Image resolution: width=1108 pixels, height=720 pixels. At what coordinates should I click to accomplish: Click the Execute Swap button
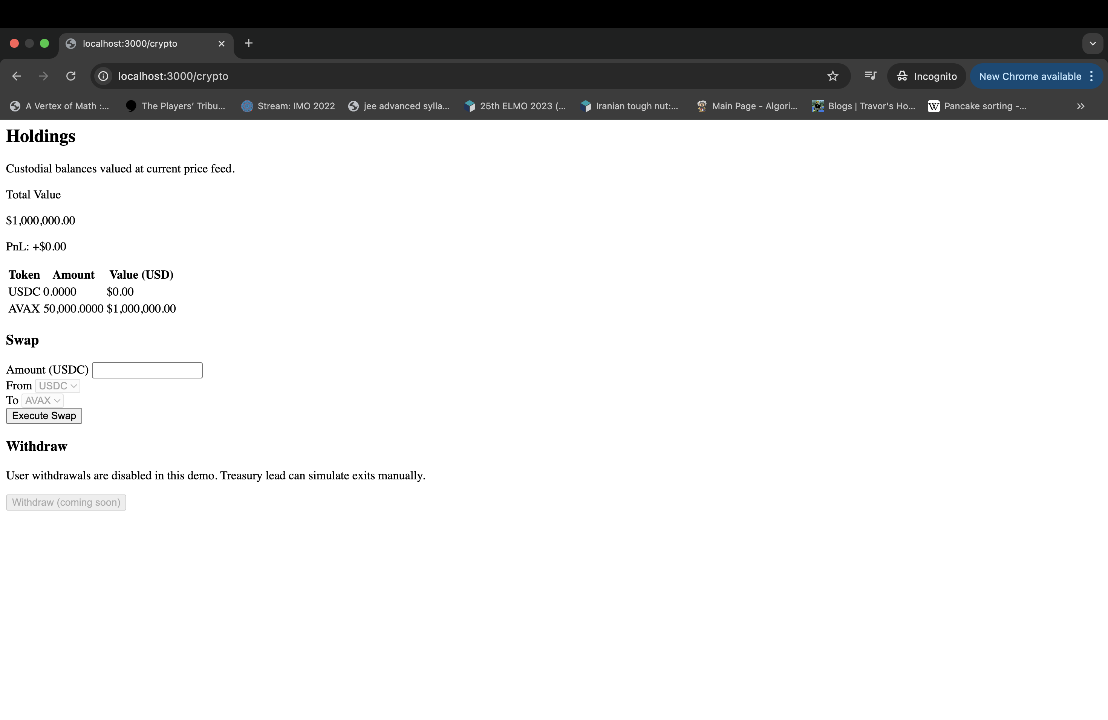tap(44, 416)
